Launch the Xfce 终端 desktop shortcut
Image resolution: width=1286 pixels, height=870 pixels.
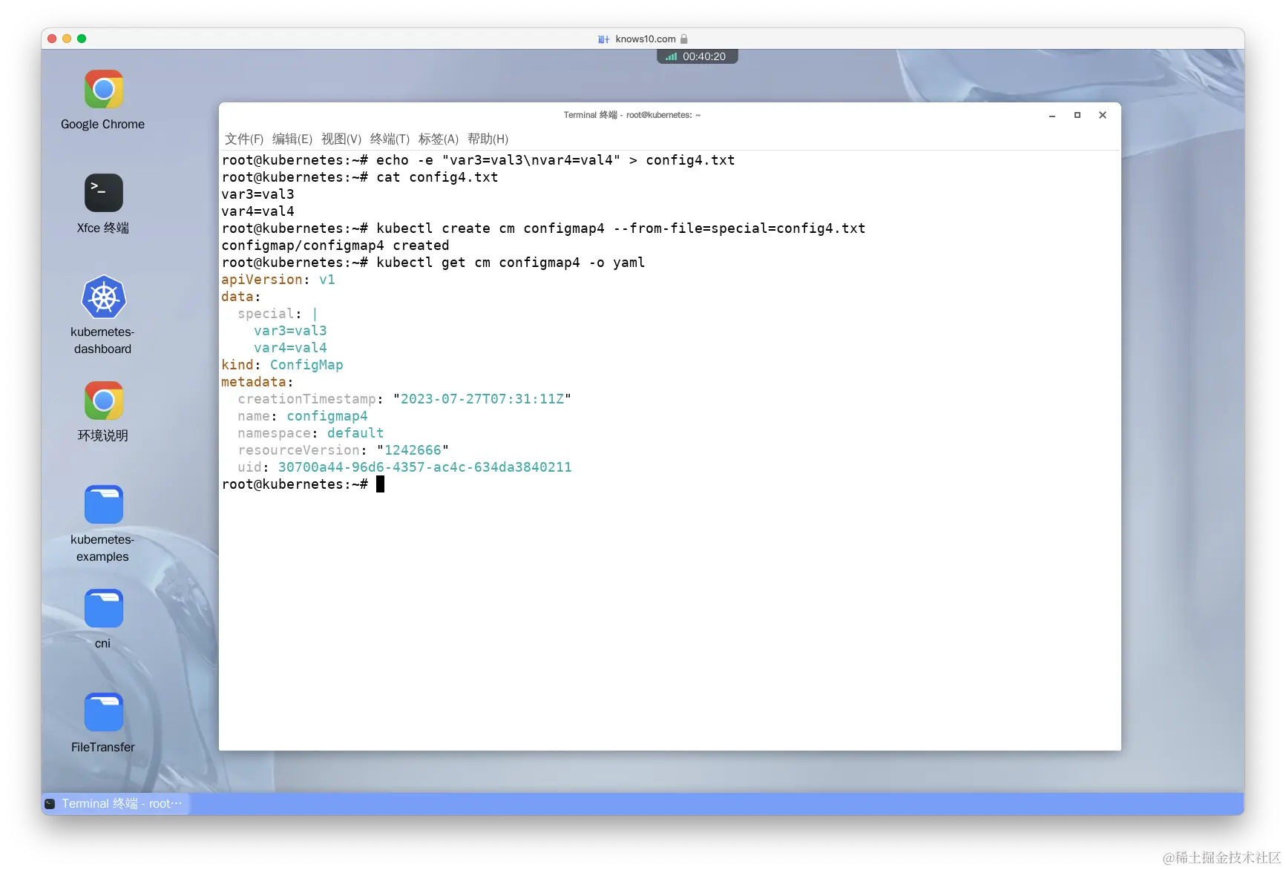coord(102,193)
